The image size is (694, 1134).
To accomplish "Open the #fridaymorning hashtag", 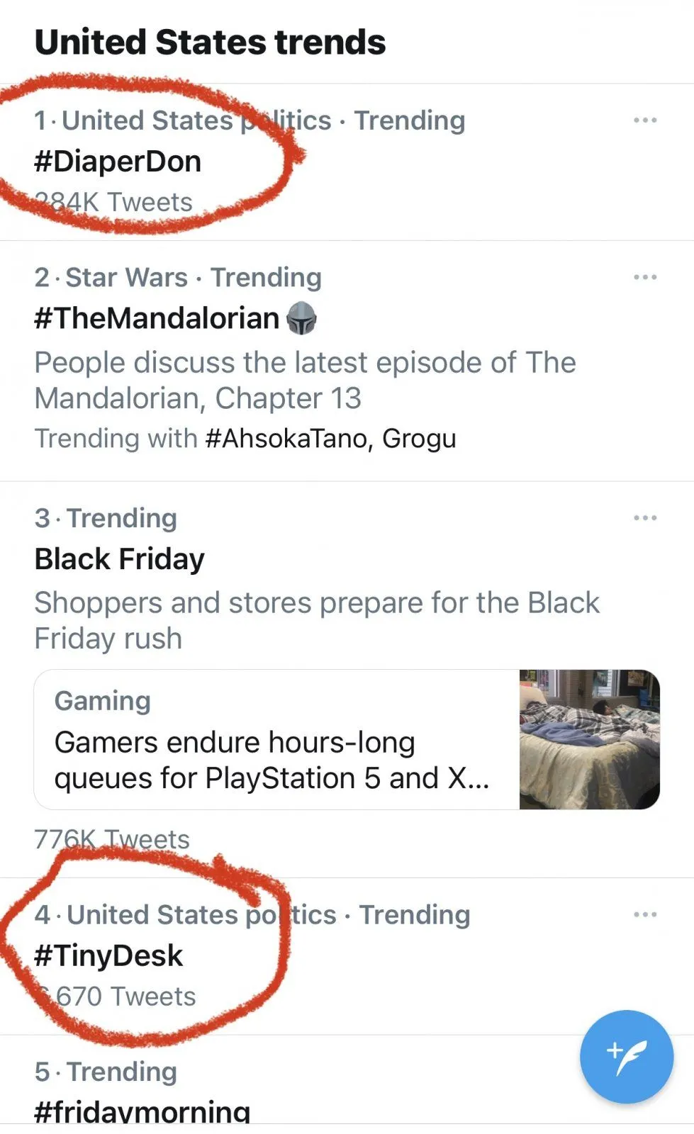I will coord(142,1111).
